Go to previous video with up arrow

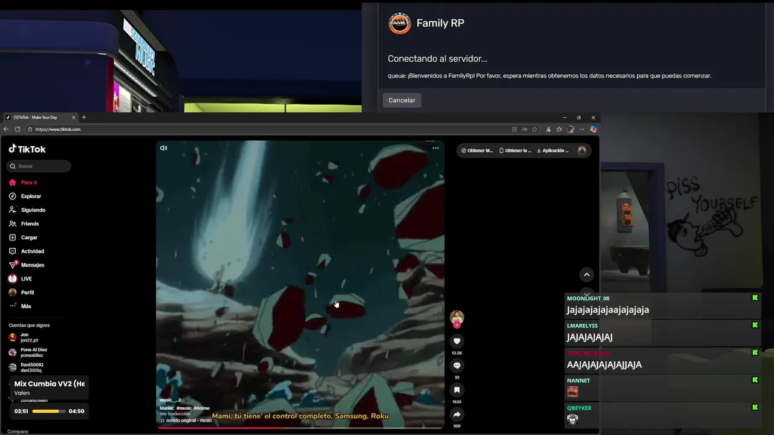click(587, 275)
